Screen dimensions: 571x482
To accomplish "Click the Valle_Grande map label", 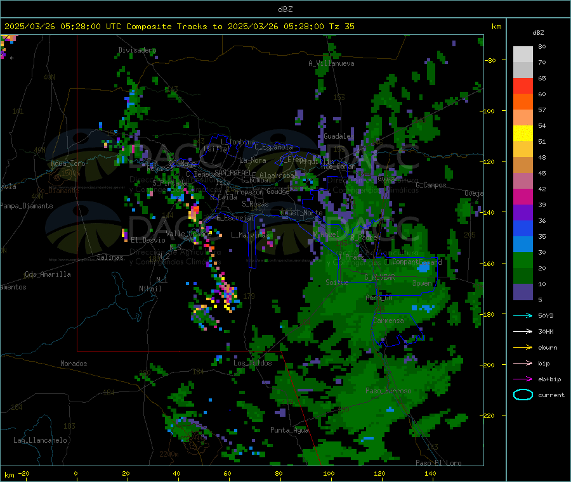I will pos(188,233).
